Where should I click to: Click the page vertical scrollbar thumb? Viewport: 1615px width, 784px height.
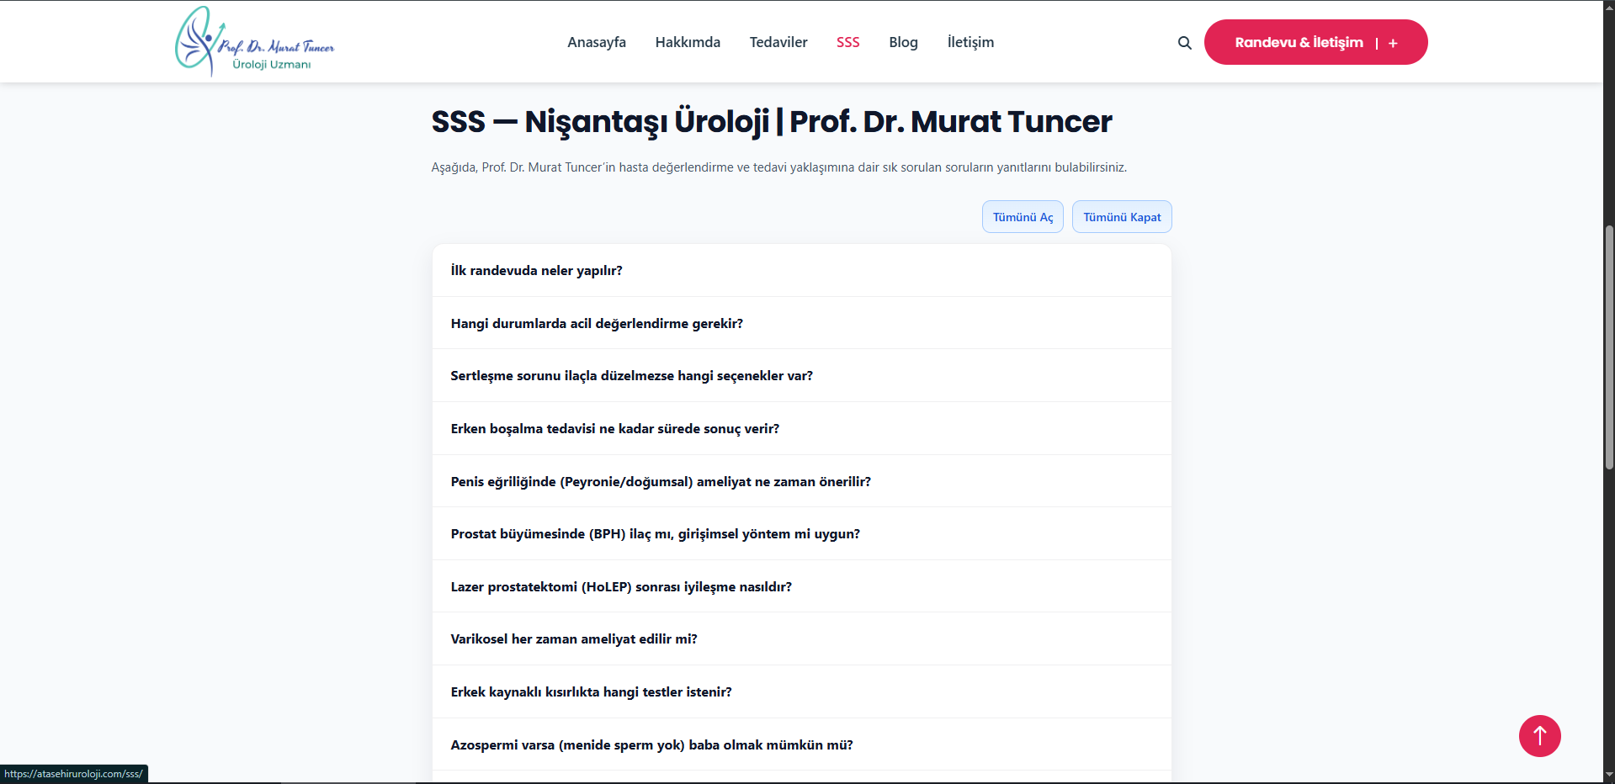tap(1608, 345)
